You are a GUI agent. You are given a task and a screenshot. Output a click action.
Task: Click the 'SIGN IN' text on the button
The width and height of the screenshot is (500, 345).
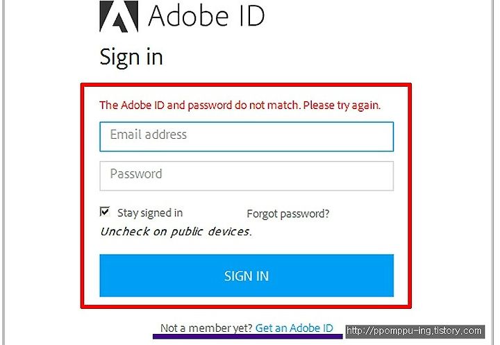pyautogui.click(x=247, y=276)
